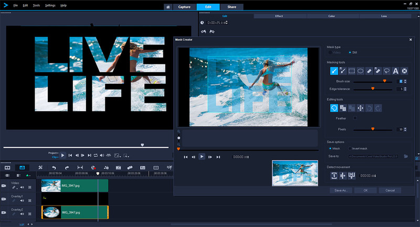Click the Record/Capture Option icon
Viewport: 420px width, 227px height.
coord(93,168)
